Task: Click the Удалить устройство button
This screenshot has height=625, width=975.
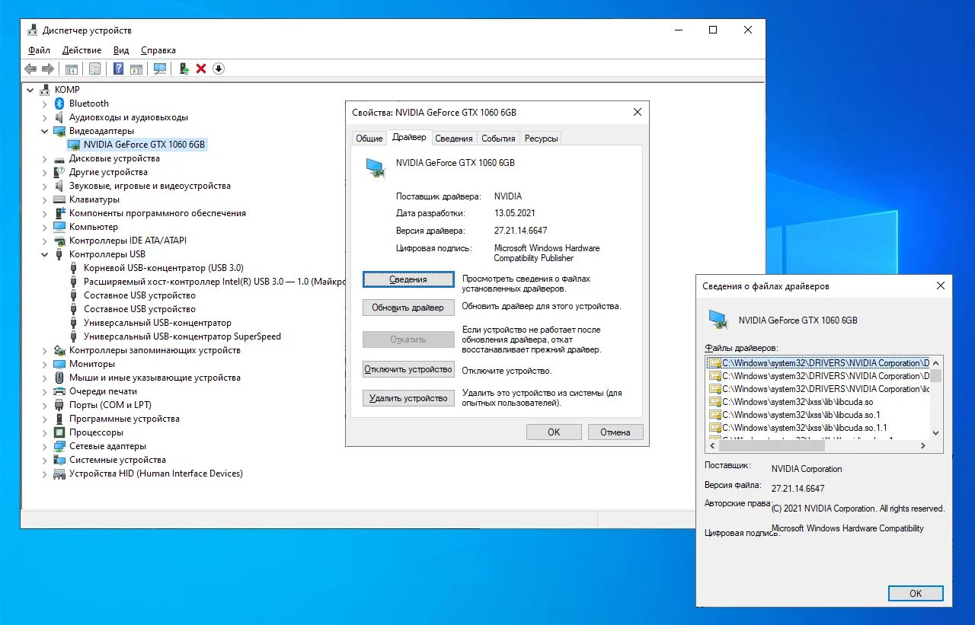Action: click(408, 398)
